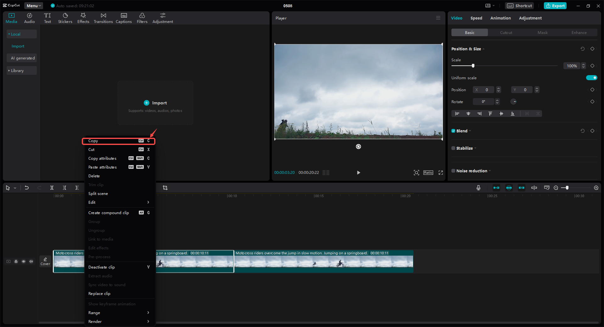Screen dimensions: 604x327
Task: Export the project
Action: [555, 5]
